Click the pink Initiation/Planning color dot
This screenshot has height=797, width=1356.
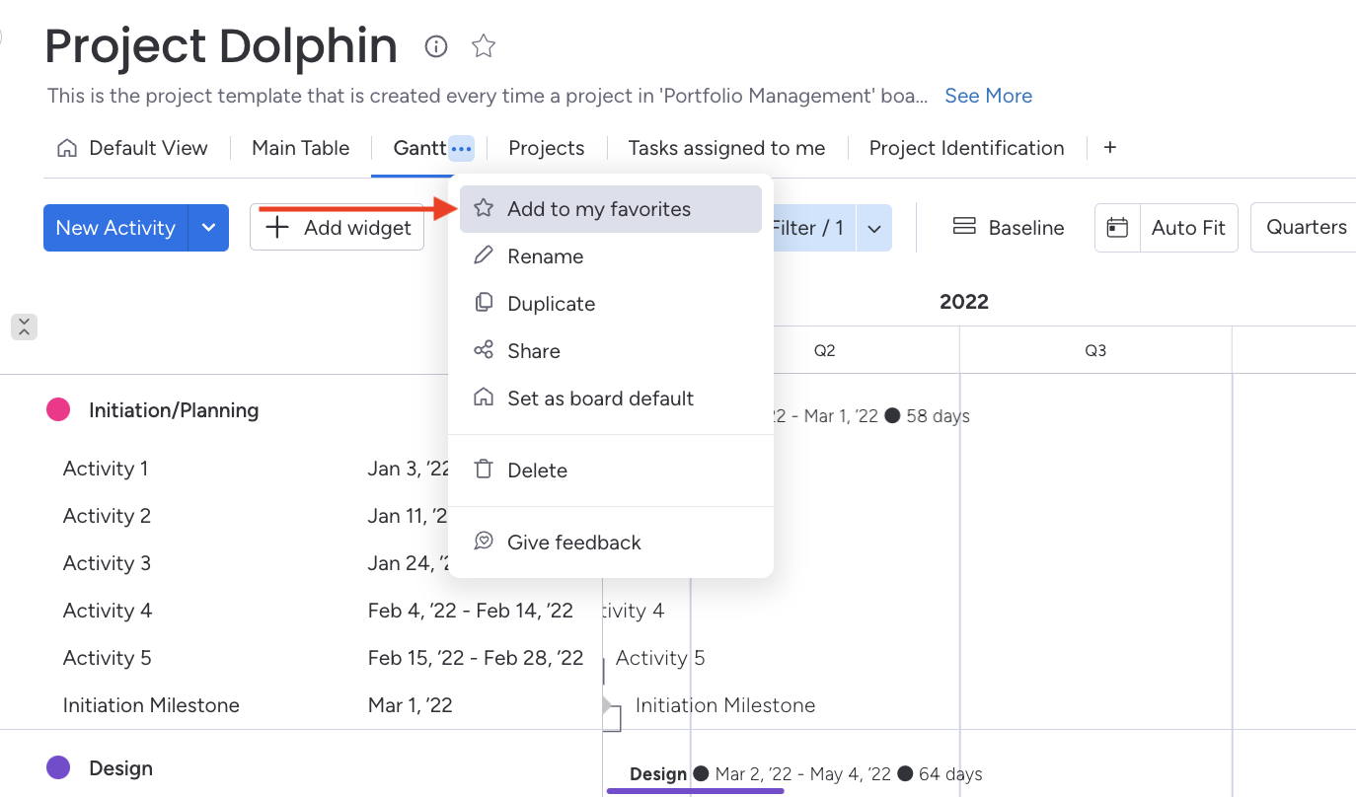(x=58, y=409)
